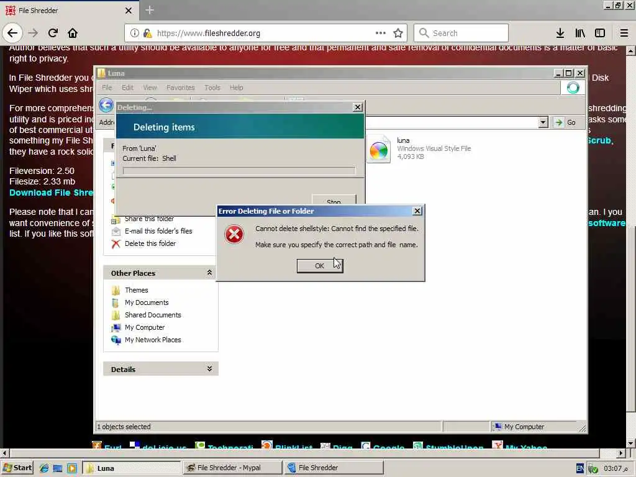Open Shared Documents in Other Places
The width and height of the screenshot is (636, 477).
(153, 315)
